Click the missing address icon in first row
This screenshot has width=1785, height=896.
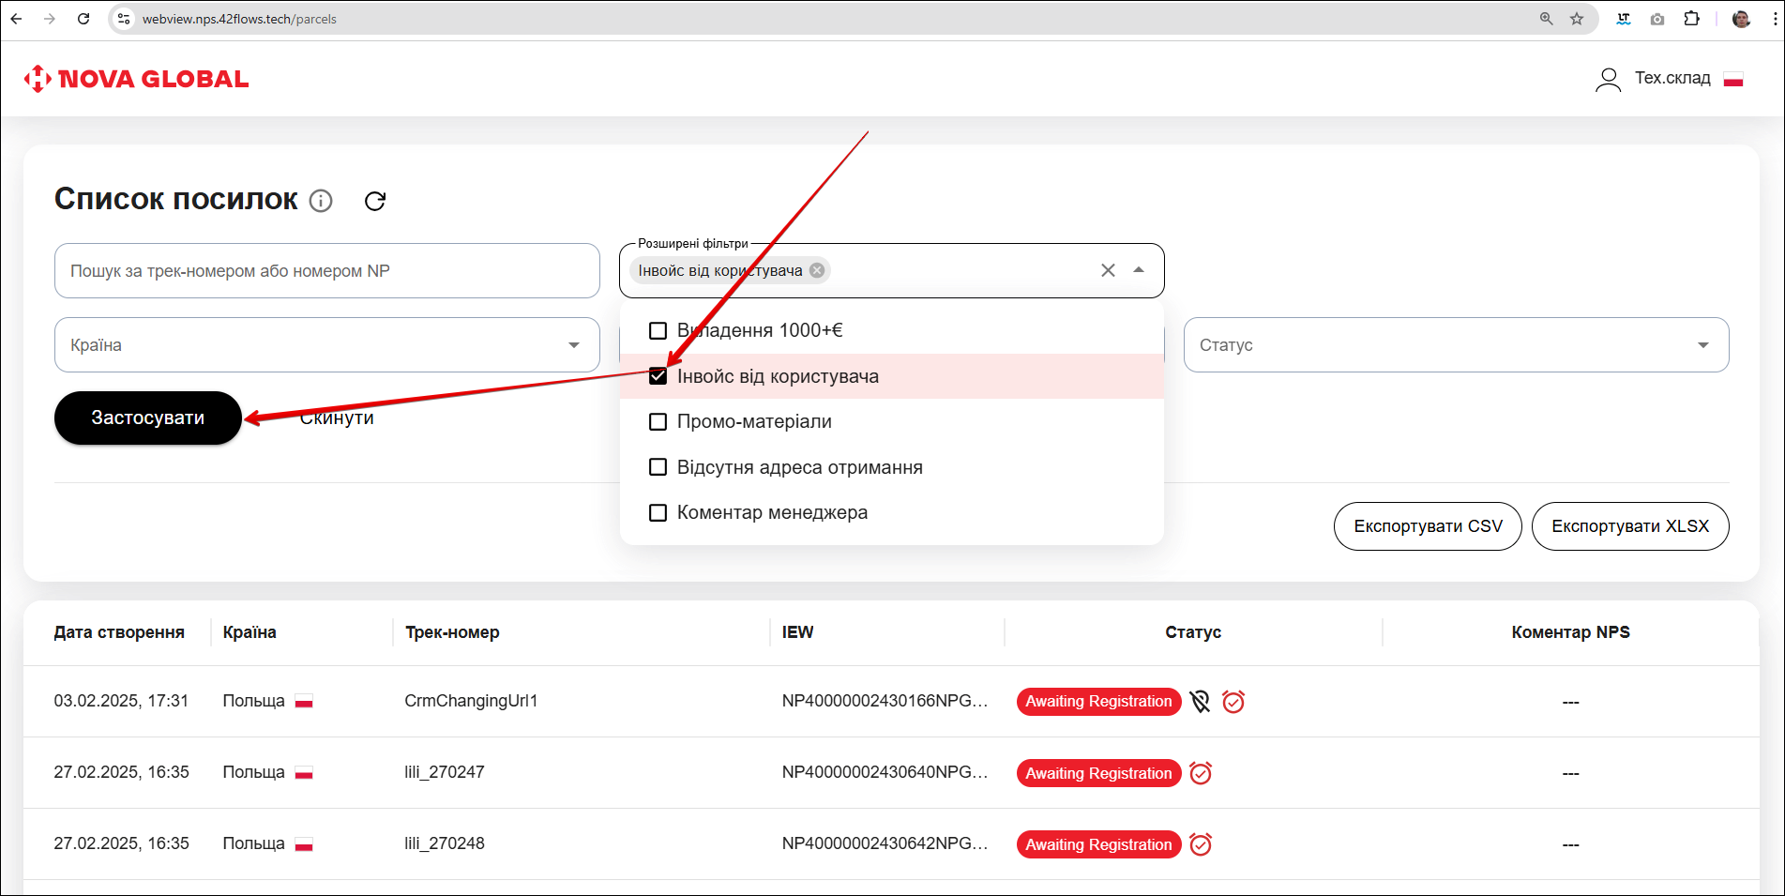click(x=1200, y=702)
